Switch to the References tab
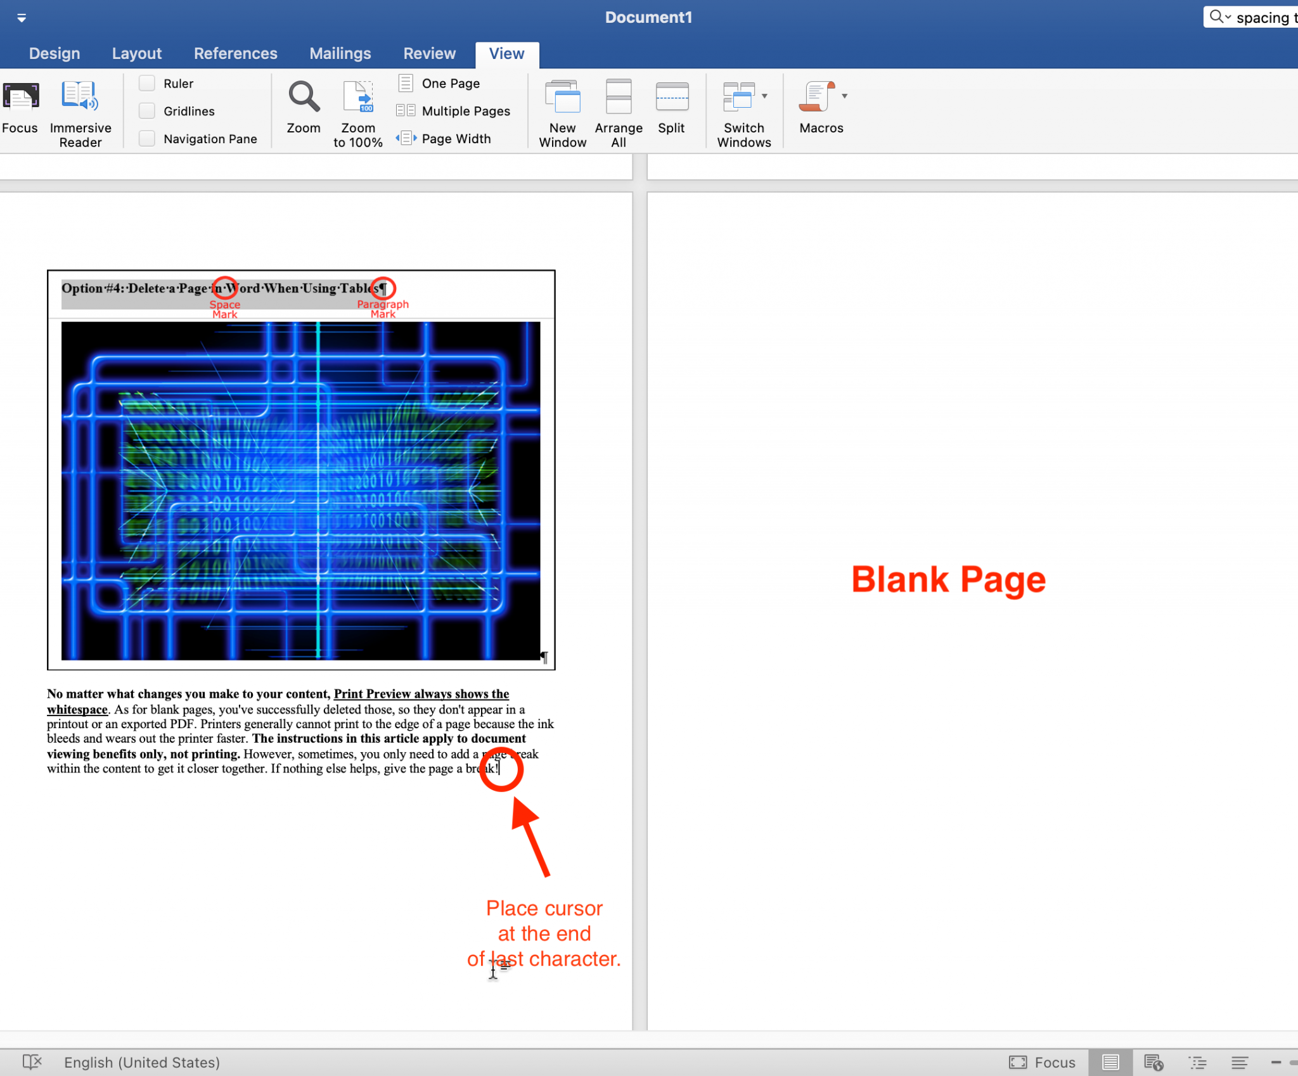 pos(235,53)
